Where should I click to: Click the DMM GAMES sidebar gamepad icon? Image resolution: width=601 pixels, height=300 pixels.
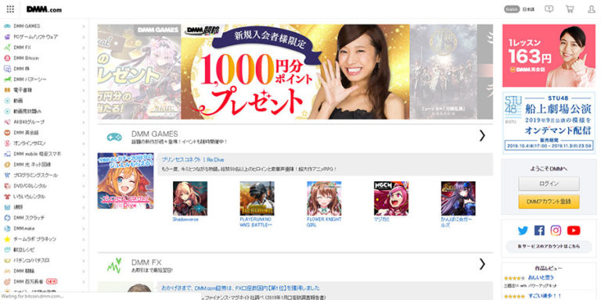(x=7, y=26)
